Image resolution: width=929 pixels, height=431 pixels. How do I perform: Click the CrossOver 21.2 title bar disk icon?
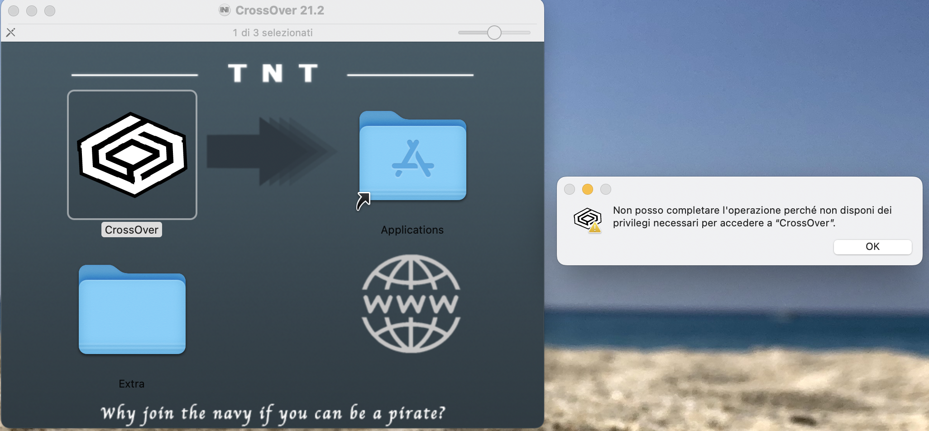click(x=225, y=10)
